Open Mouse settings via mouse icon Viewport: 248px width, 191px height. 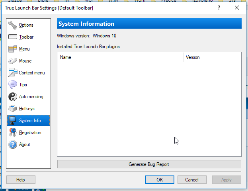[13, 61]
